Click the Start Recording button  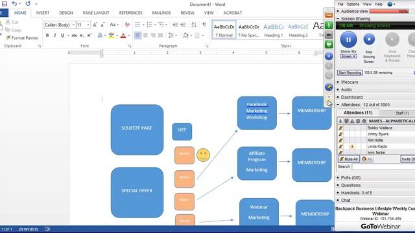(350, 72)
